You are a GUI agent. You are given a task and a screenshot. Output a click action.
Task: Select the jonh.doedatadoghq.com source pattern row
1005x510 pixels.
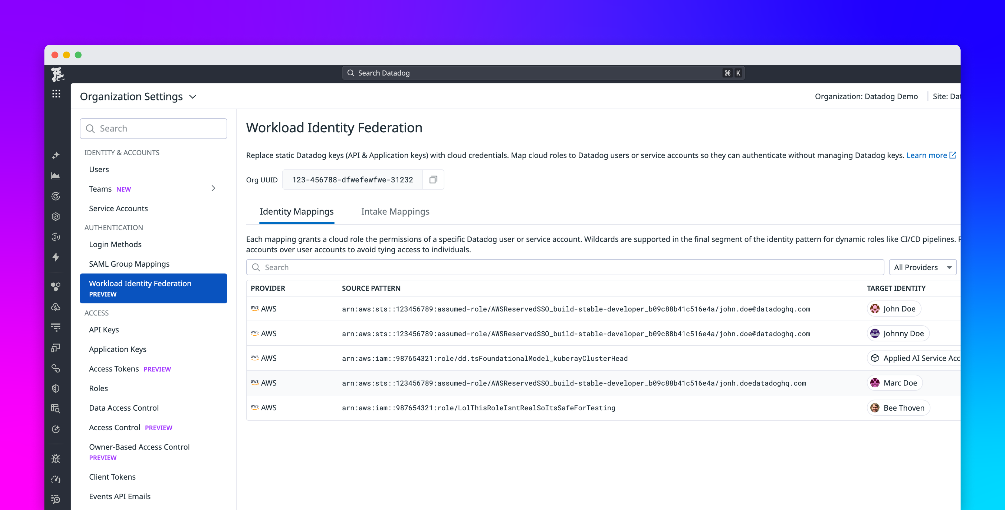click(574, 383)
